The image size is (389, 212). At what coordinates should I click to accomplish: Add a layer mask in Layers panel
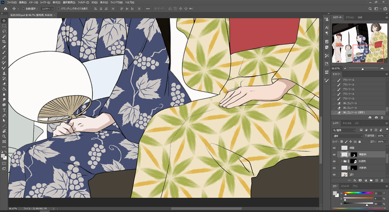pyautogui.click(x=360, y=181)
